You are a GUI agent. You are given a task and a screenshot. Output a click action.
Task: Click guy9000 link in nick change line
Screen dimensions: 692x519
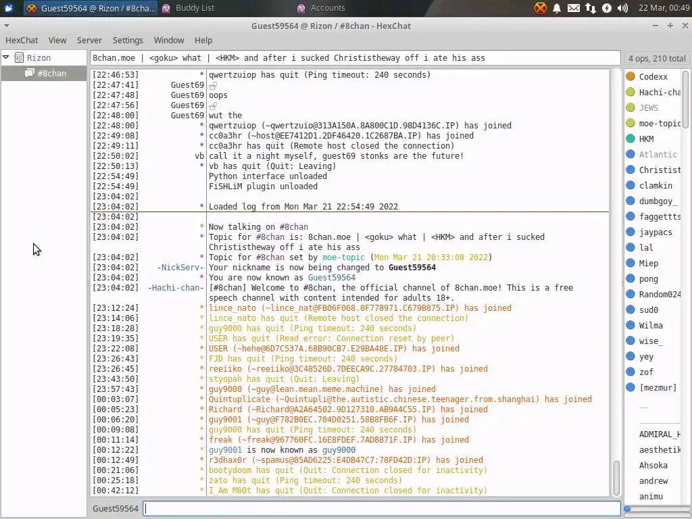click(x=339, y=450)
